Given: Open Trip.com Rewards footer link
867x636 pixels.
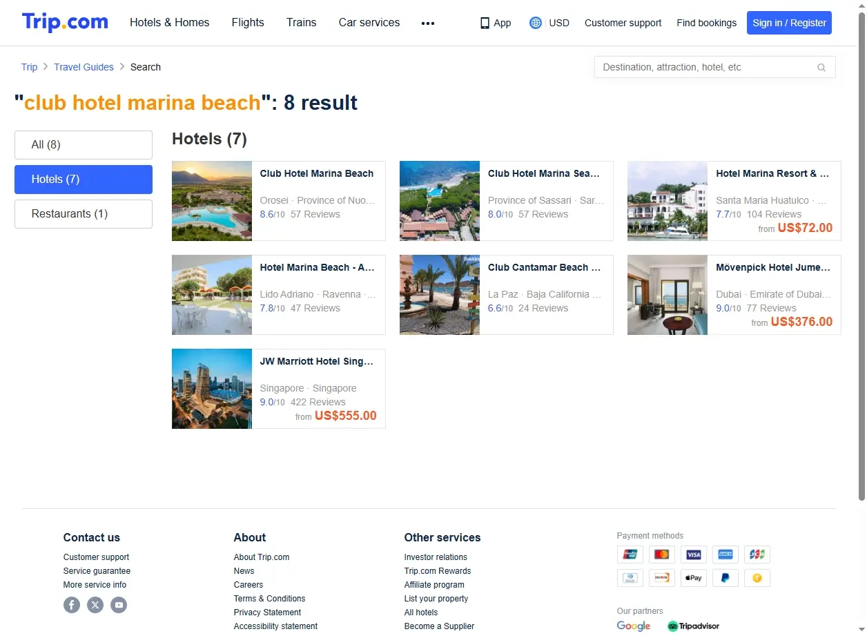Looking at the screenshot, I should (x=438, y=571).
